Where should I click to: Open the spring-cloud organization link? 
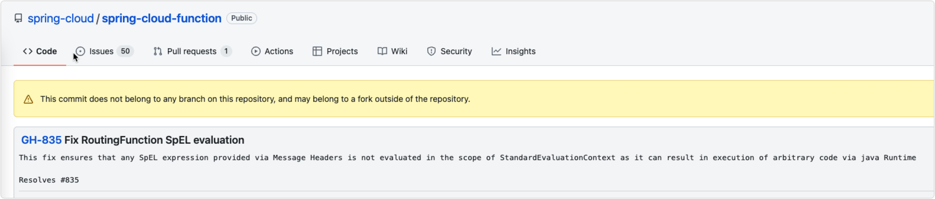(x=61, y=18)
